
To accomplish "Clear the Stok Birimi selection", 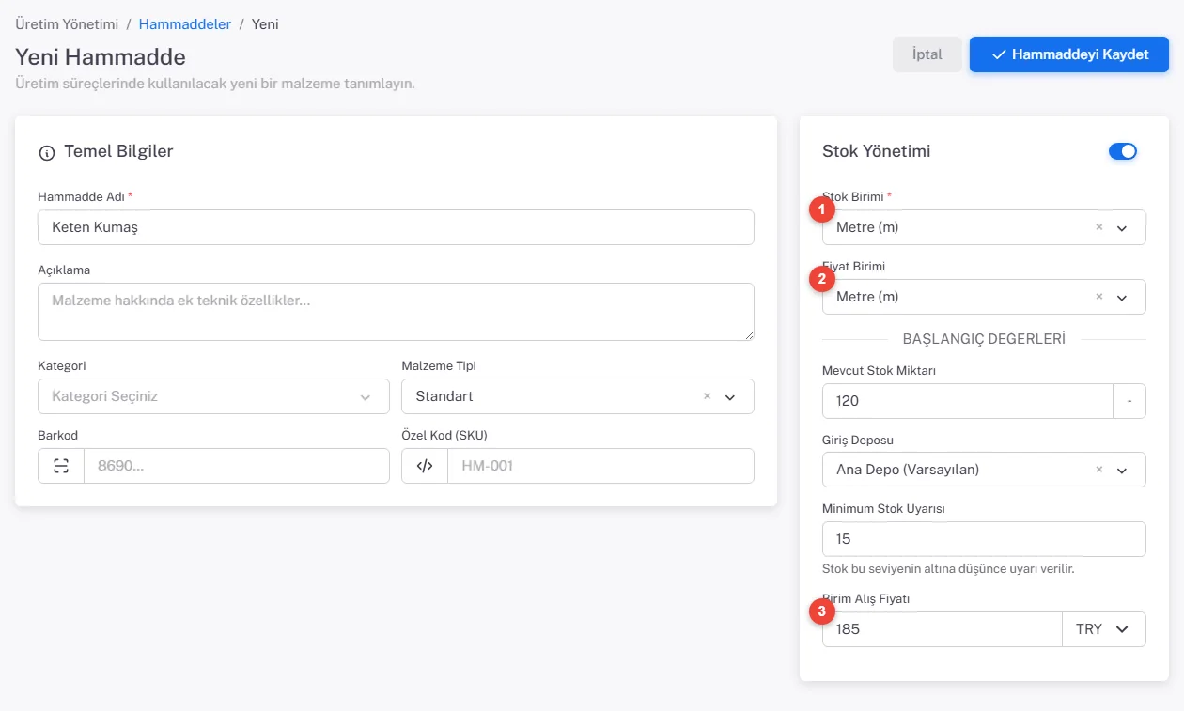I will (1099, 227).
